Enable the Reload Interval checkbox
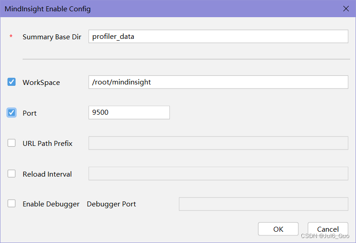Image resolution: width=356 pixels, height=243 pixels. 12,173
